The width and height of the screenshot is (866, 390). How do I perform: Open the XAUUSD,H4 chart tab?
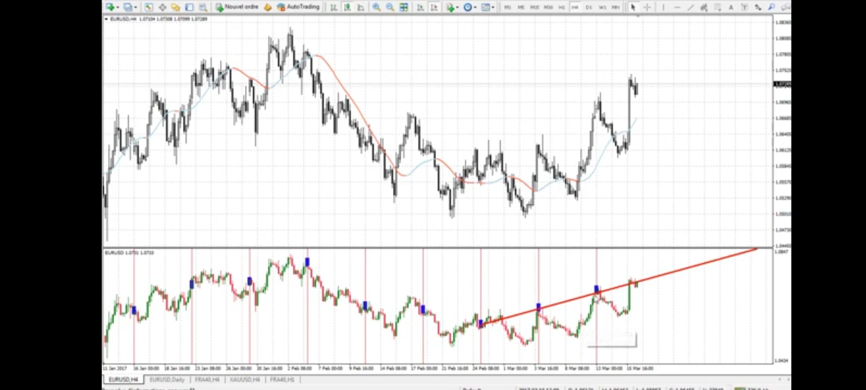(245, 379)
